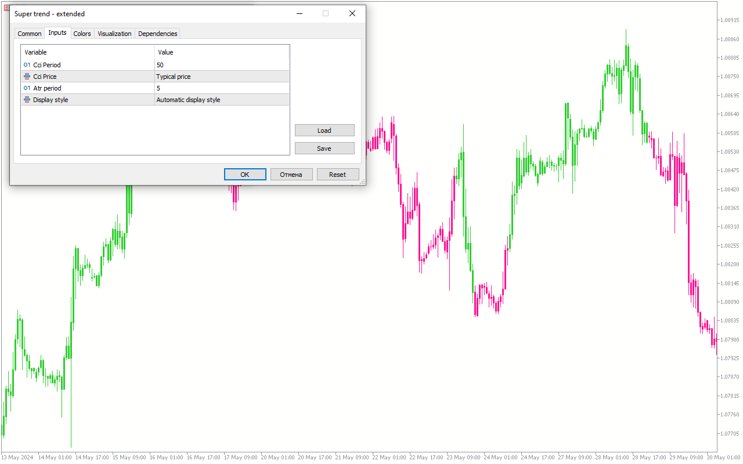Click the 13 May 2024 time label
The image size is (743, 464).
pos(17,458)
